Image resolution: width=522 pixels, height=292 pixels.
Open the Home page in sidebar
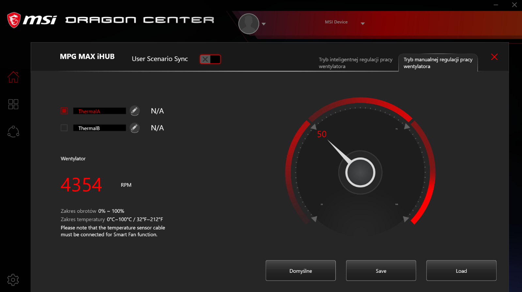coord(13,77)
